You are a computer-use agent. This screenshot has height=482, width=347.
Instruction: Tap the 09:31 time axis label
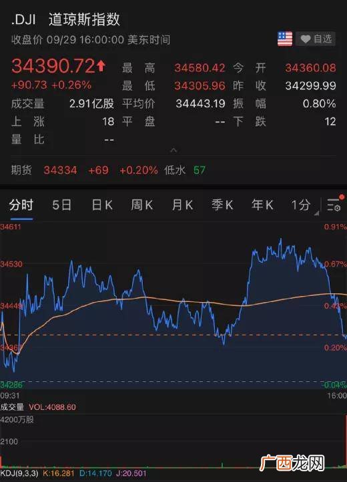click(10, 395)
